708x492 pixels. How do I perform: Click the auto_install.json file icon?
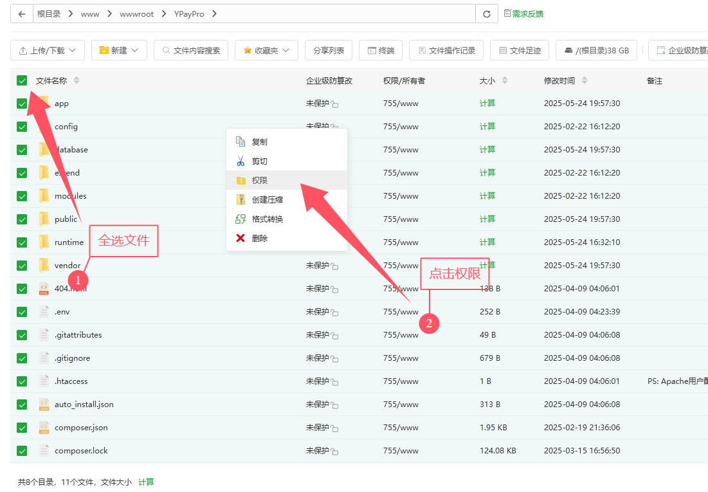click(44, 405)
